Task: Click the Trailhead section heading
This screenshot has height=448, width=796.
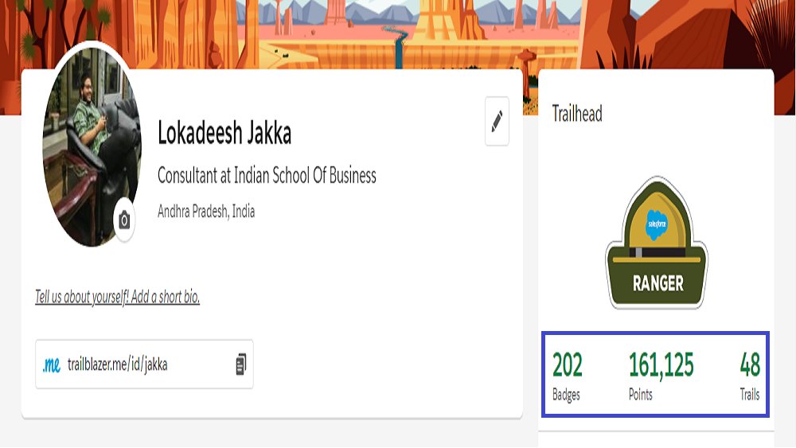Action: point(577,114)
